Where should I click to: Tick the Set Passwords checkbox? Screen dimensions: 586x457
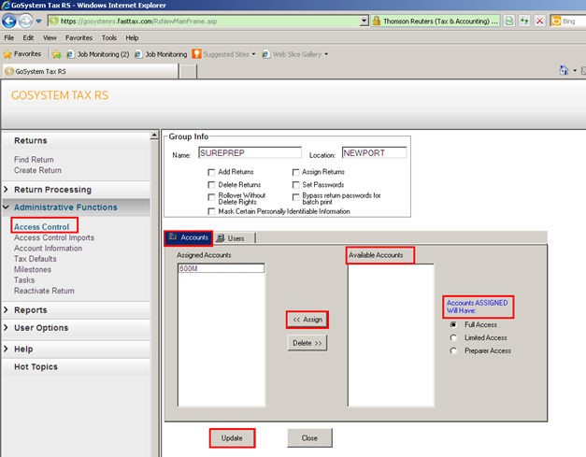(295, 184)
